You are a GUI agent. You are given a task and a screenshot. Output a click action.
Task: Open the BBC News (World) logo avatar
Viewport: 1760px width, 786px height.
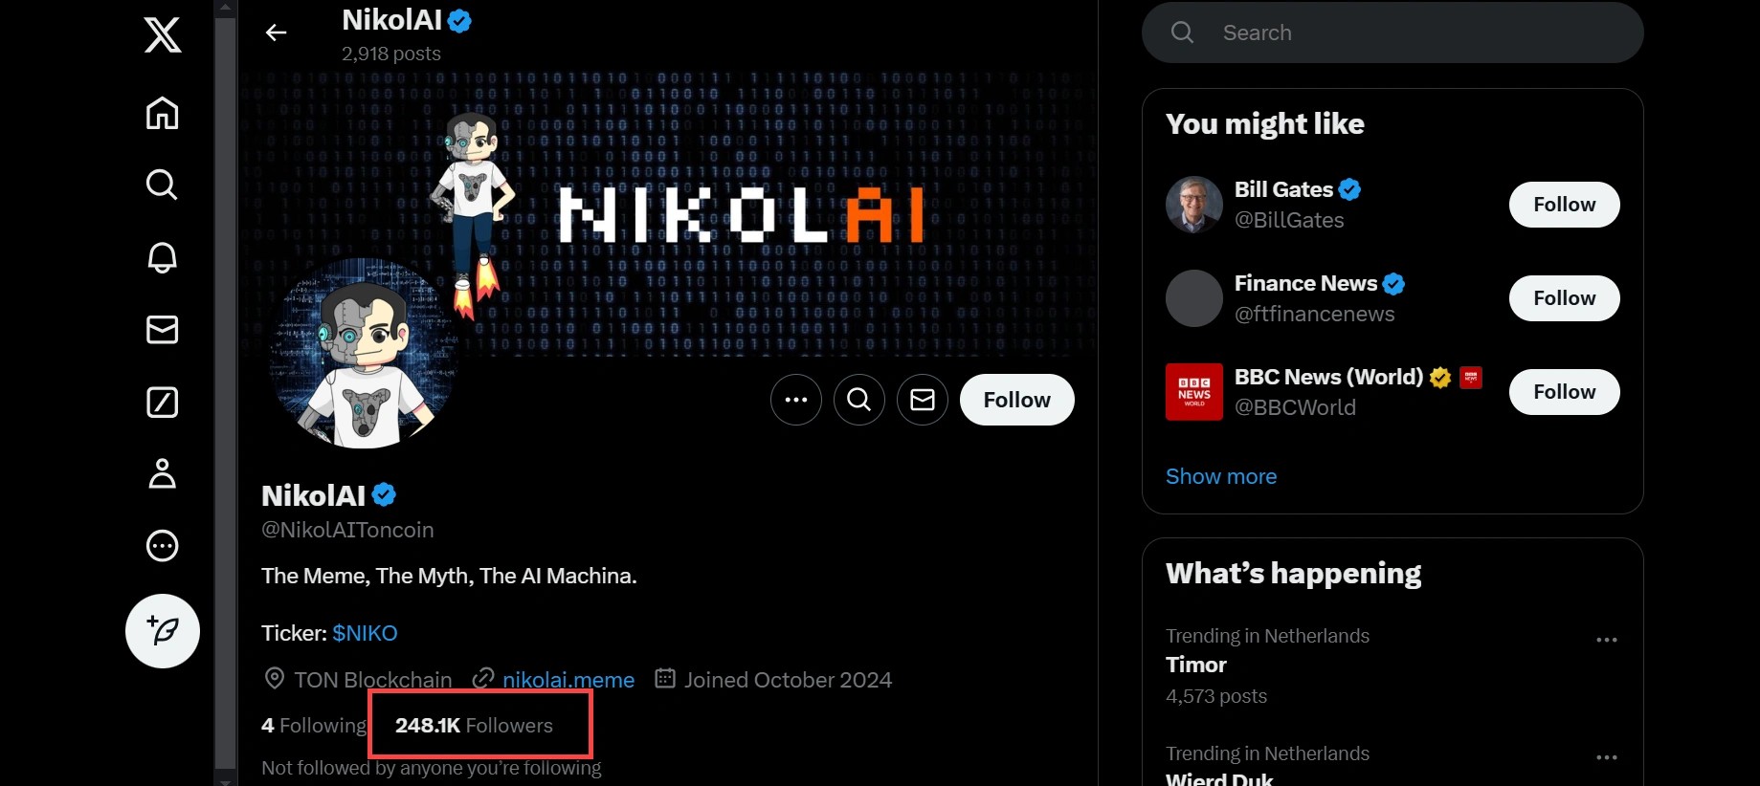tap(1194, 392)
